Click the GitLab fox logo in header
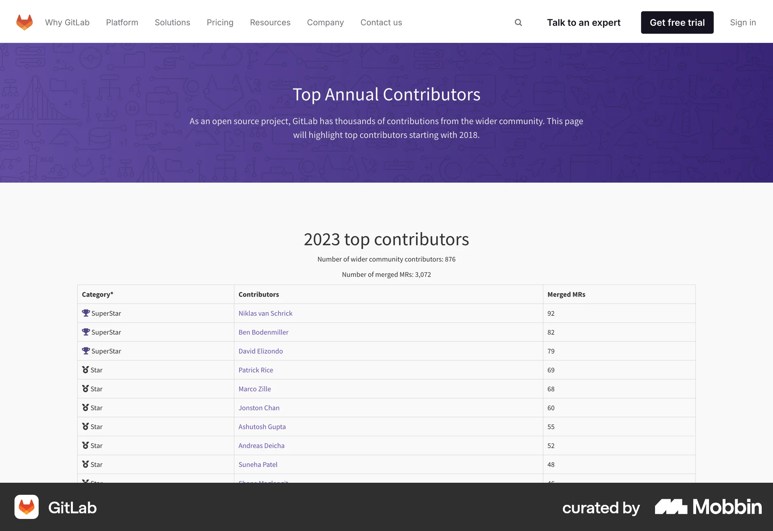This screenshot has width=773, height=531. click(24, 22)
